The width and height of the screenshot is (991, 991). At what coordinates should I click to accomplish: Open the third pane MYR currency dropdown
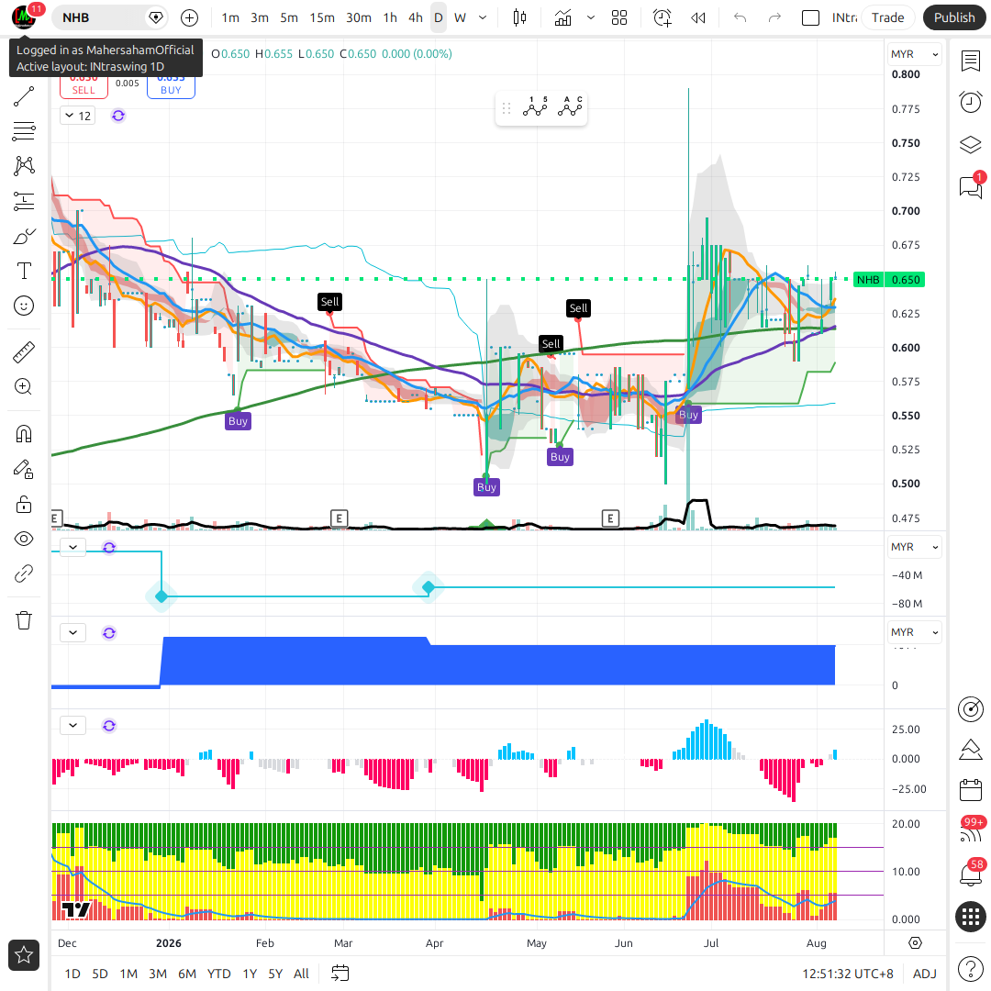(x=914, y=632)
